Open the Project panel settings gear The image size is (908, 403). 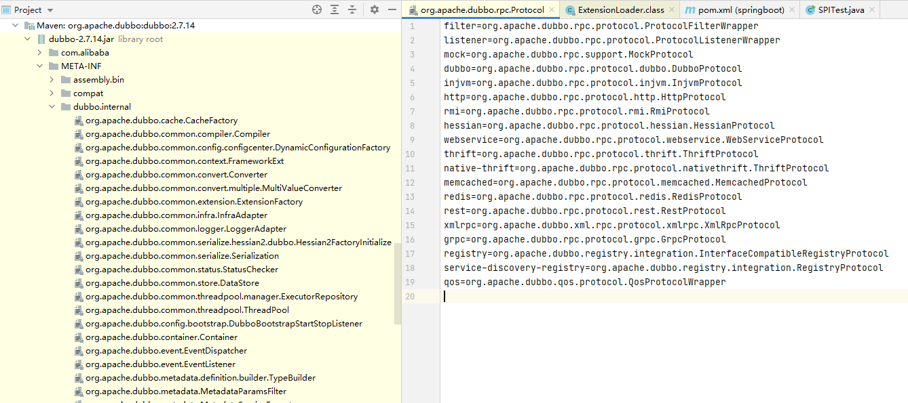(x=375, y=9)
